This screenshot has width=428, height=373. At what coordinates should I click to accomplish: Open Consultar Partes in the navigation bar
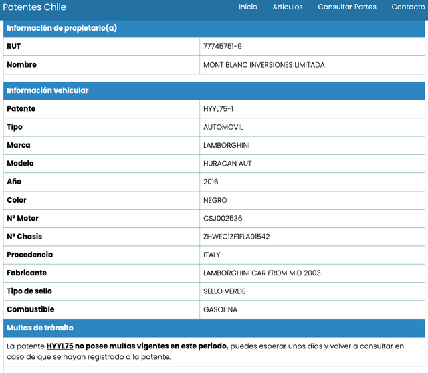pyautogui.click(x=347, y=7)
